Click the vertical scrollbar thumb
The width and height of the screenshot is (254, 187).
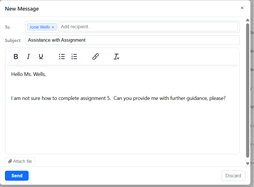click(248, 90)
